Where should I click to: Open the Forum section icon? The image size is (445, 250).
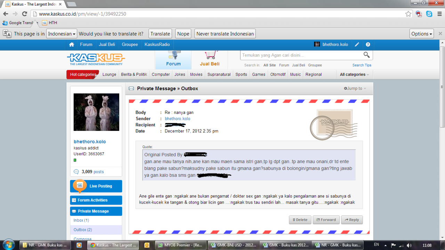173,59
